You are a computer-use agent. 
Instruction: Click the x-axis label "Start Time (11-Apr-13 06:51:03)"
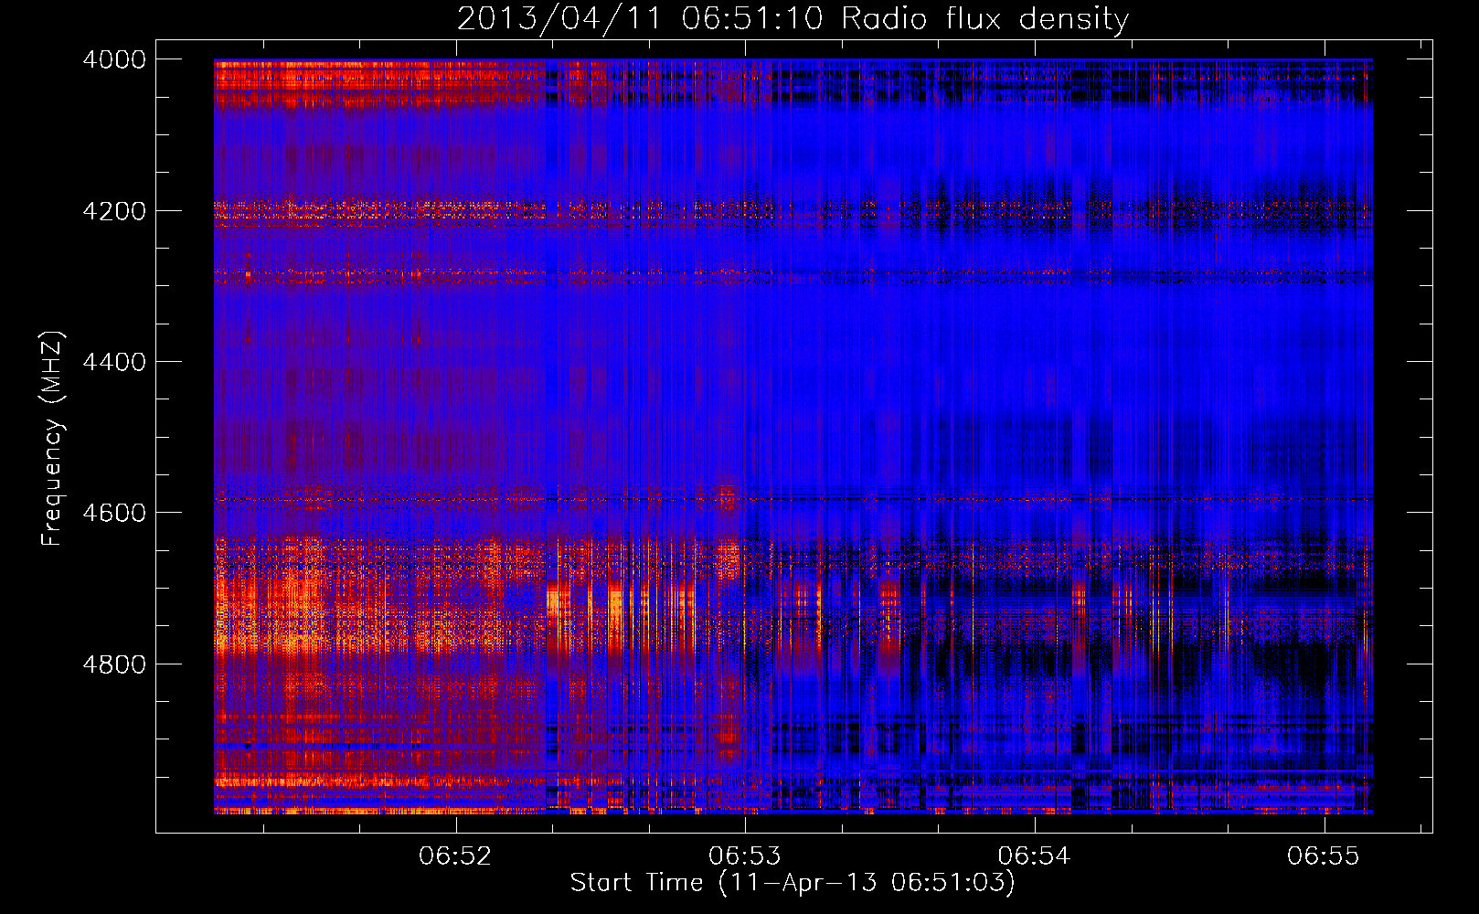click(x=793, y=883)
